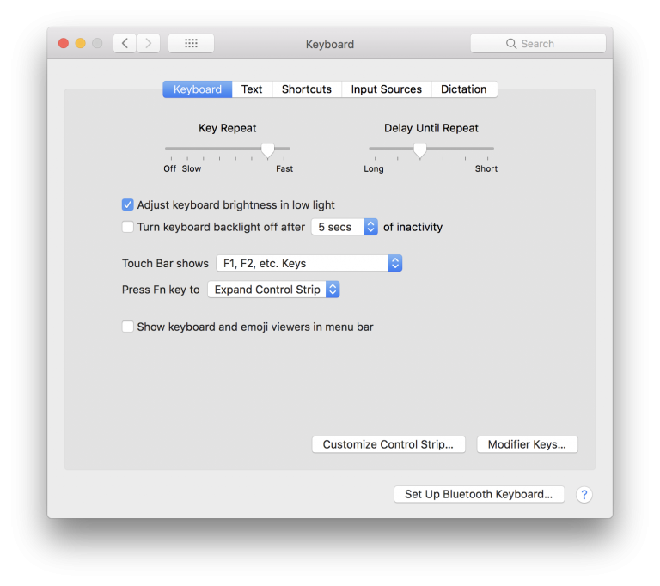Image resolution: width=660 pixels, height=586 pixels.
Task: Click the Off label under Key Repeat
Action: pyautogui.click(x=170, y=168)
